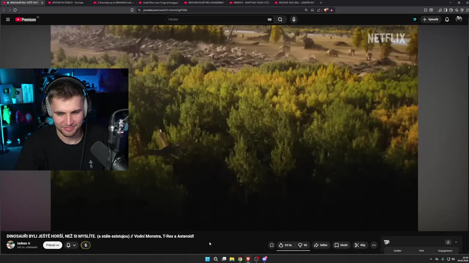The height and width of the screenshot is (263, 469).
Task: Open the taskbar clock showing 22:59
Action: click(462, 259)
